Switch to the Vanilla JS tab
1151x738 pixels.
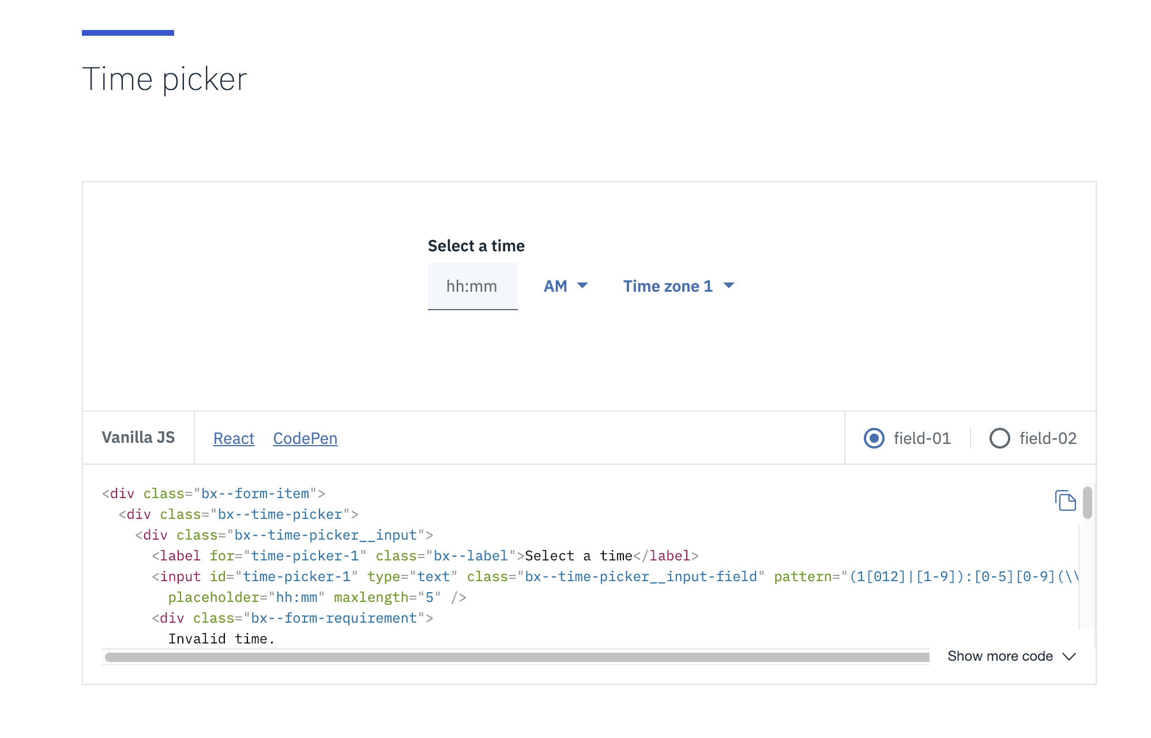pyautogui.click(x=138, y=438)
